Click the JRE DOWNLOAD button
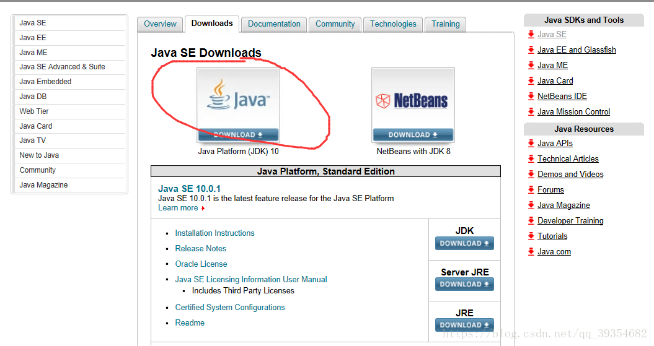 coord(464,325)
